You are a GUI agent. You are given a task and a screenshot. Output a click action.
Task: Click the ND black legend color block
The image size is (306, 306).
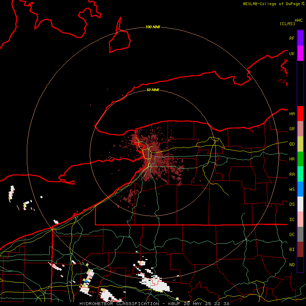tap(300, 265)
